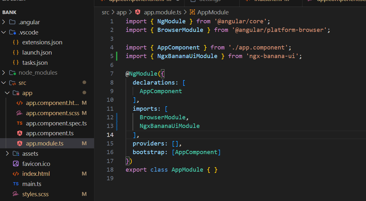Viewport: 366px width, 201px height.
Task: Open app.component.ts file
Action: pos(50,133)
